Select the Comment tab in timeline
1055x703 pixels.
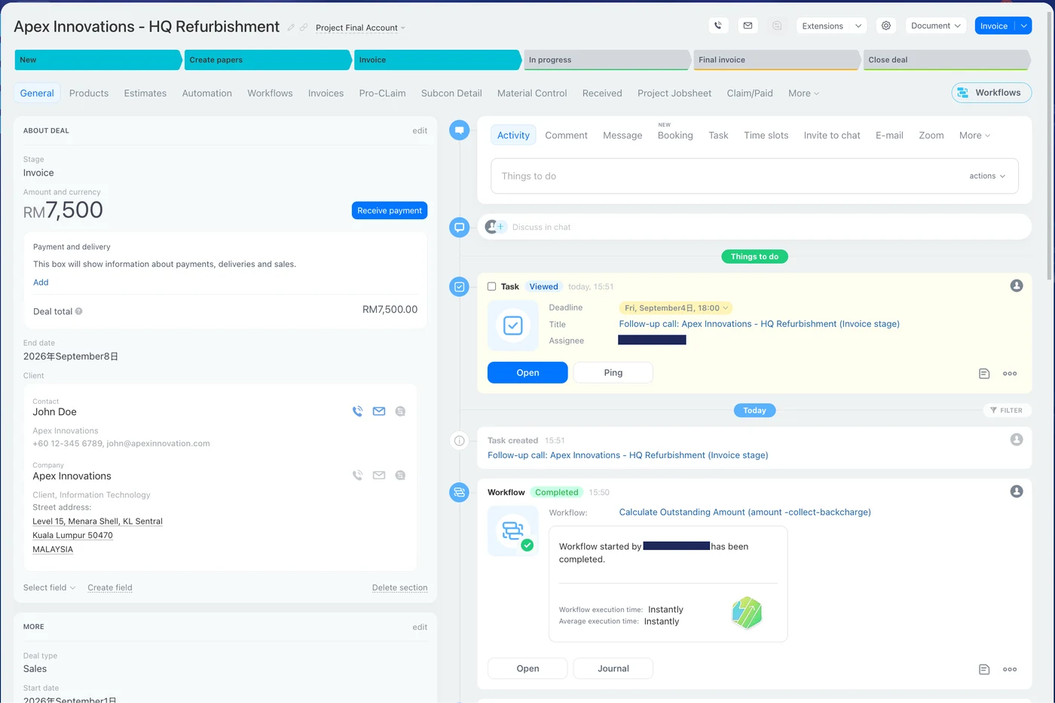click(x=566, y=136)
